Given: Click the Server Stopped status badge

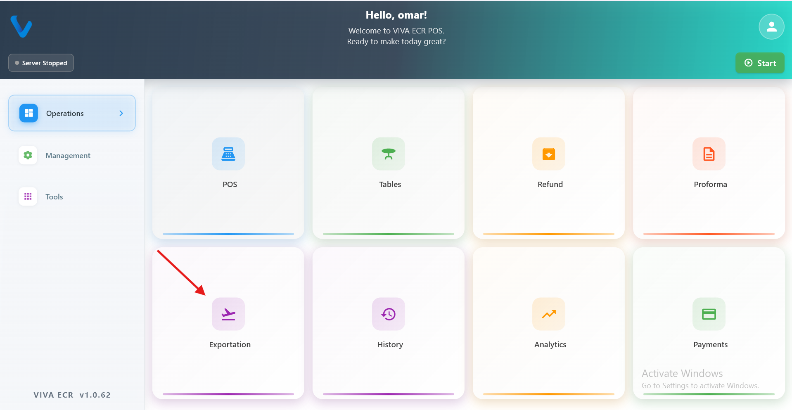Looking at the screenshot, I should (x=41, y=63).
